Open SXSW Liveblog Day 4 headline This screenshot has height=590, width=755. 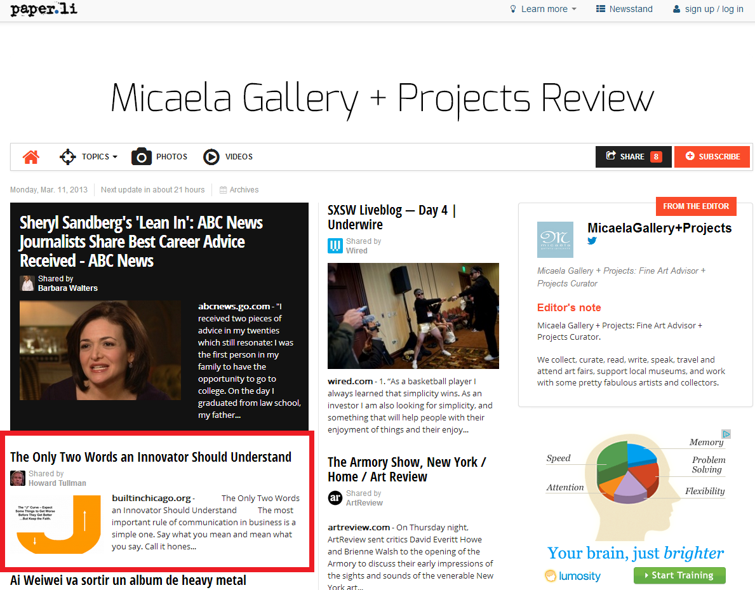392,217
